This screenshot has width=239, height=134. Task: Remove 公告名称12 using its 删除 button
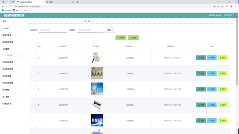(222, 89)
